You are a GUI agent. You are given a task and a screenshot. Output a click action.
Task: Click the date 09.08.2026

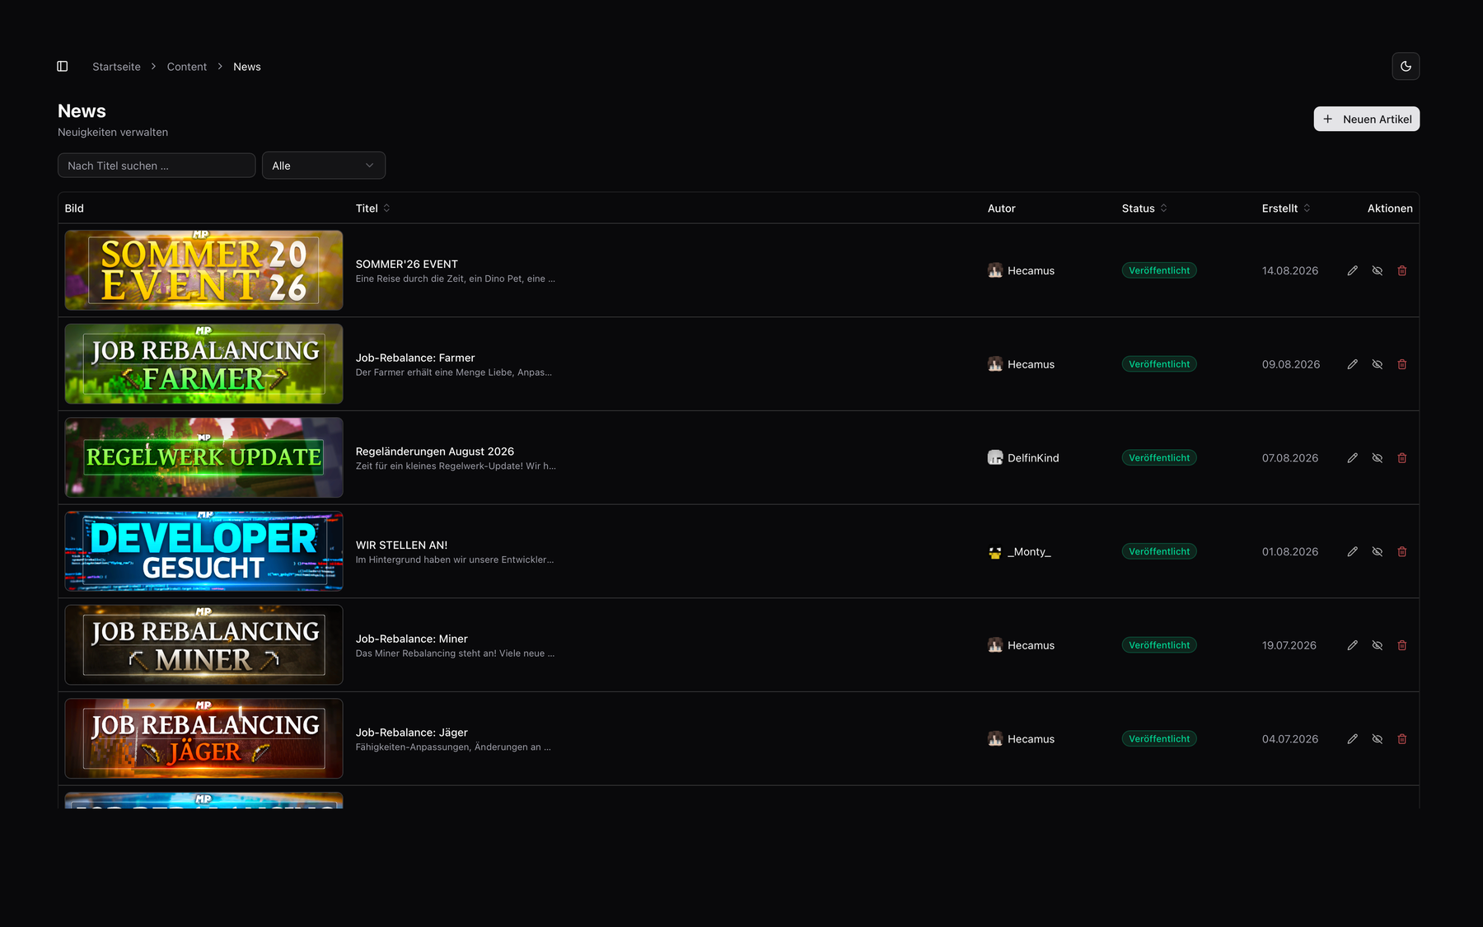click(x=1290, y=364)
